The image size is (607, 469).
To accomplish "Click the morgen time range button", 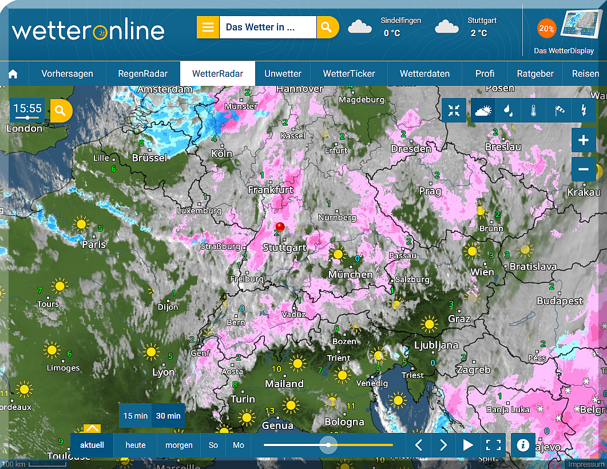I will (x=179, y=445).
